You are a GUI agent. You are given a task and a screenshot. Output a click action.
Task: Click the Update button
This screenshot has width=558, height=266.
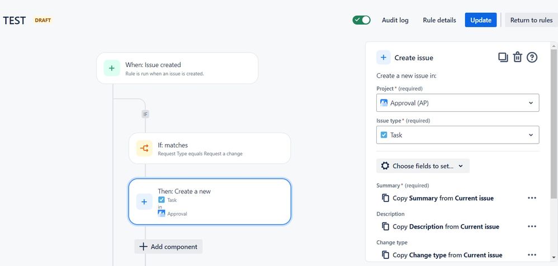point(480,20)
